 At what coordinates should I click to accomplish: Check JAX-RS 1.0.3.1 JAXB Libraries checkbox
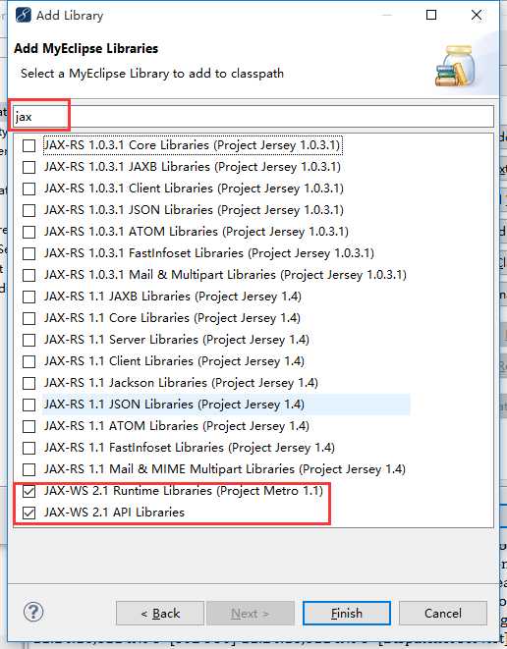point(29,167)
